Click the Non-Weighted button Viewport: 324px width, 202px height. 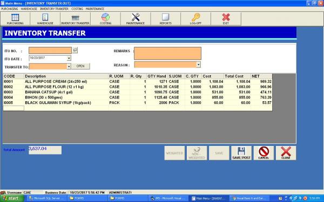pos(197,153)
